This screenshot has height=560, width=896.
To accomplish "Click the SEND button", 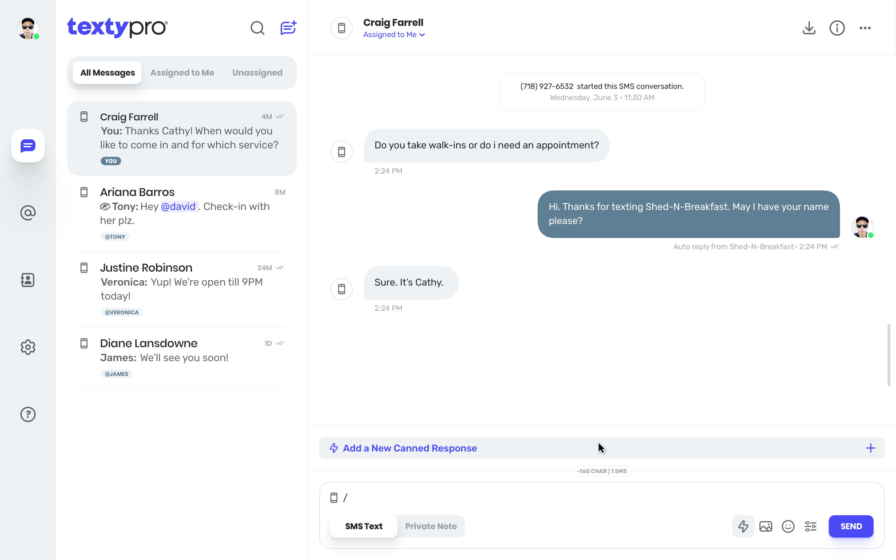I will (x=851, y=526).
